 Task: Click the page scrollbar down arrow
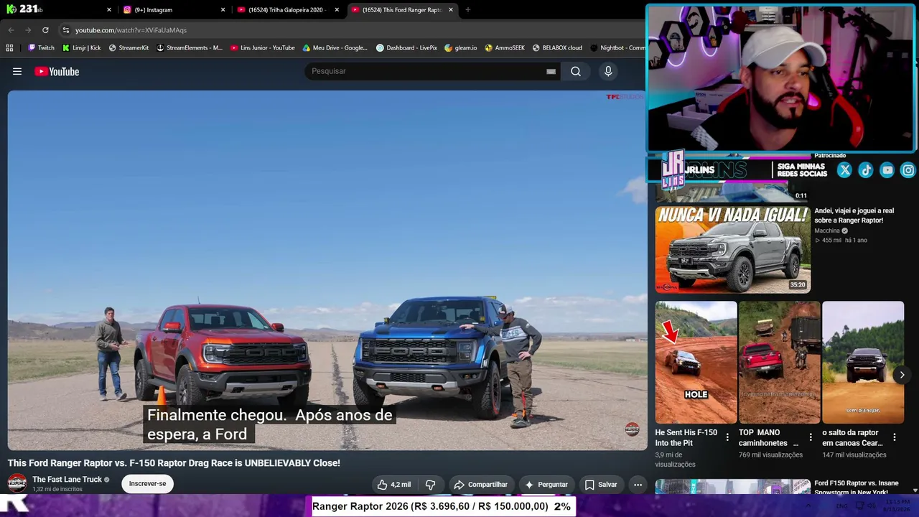coord(915,490)
